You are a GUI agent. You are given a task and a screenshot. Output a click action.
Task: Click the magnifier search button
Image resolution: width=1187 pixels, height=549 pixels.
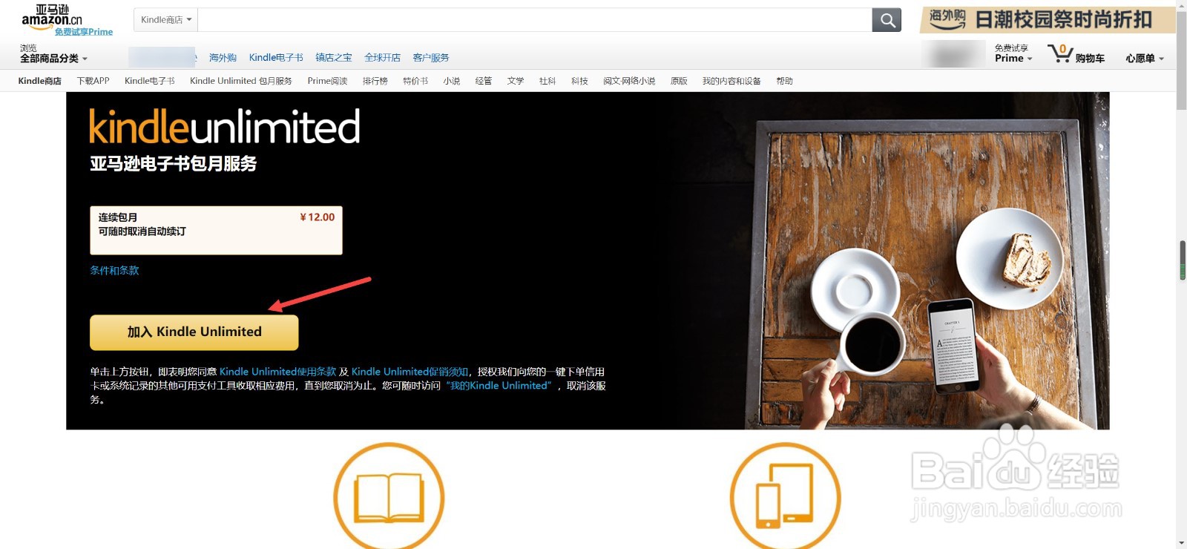click(x=887, y=20)
